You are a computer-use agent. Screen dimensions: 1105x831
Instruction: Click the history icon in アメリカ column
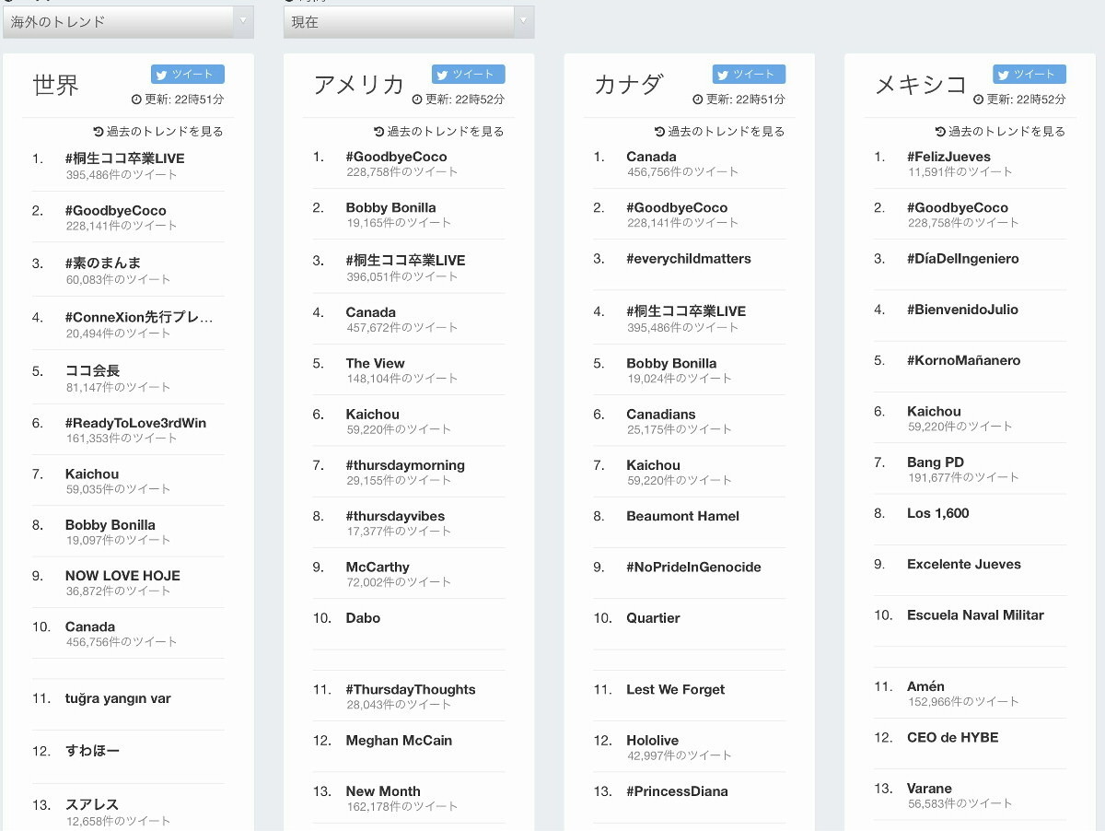[379, 132]
